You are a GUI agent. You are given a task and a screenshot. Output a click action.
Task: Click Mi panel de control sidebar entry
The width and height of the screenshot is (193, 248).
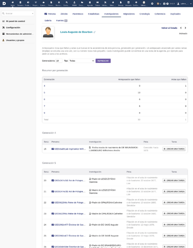pyautogui.click(x=15, y=21)
